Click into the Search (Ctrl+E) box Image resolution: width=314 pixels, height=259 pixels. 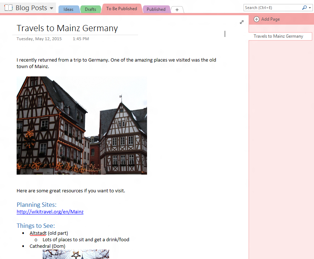click(272, 8)
